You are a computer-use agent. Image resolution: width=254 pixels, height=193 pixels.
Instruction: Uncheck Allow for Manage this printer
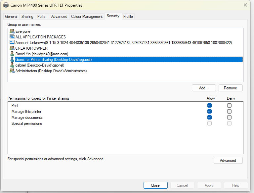pyautogui.click(x=209, y=112)
